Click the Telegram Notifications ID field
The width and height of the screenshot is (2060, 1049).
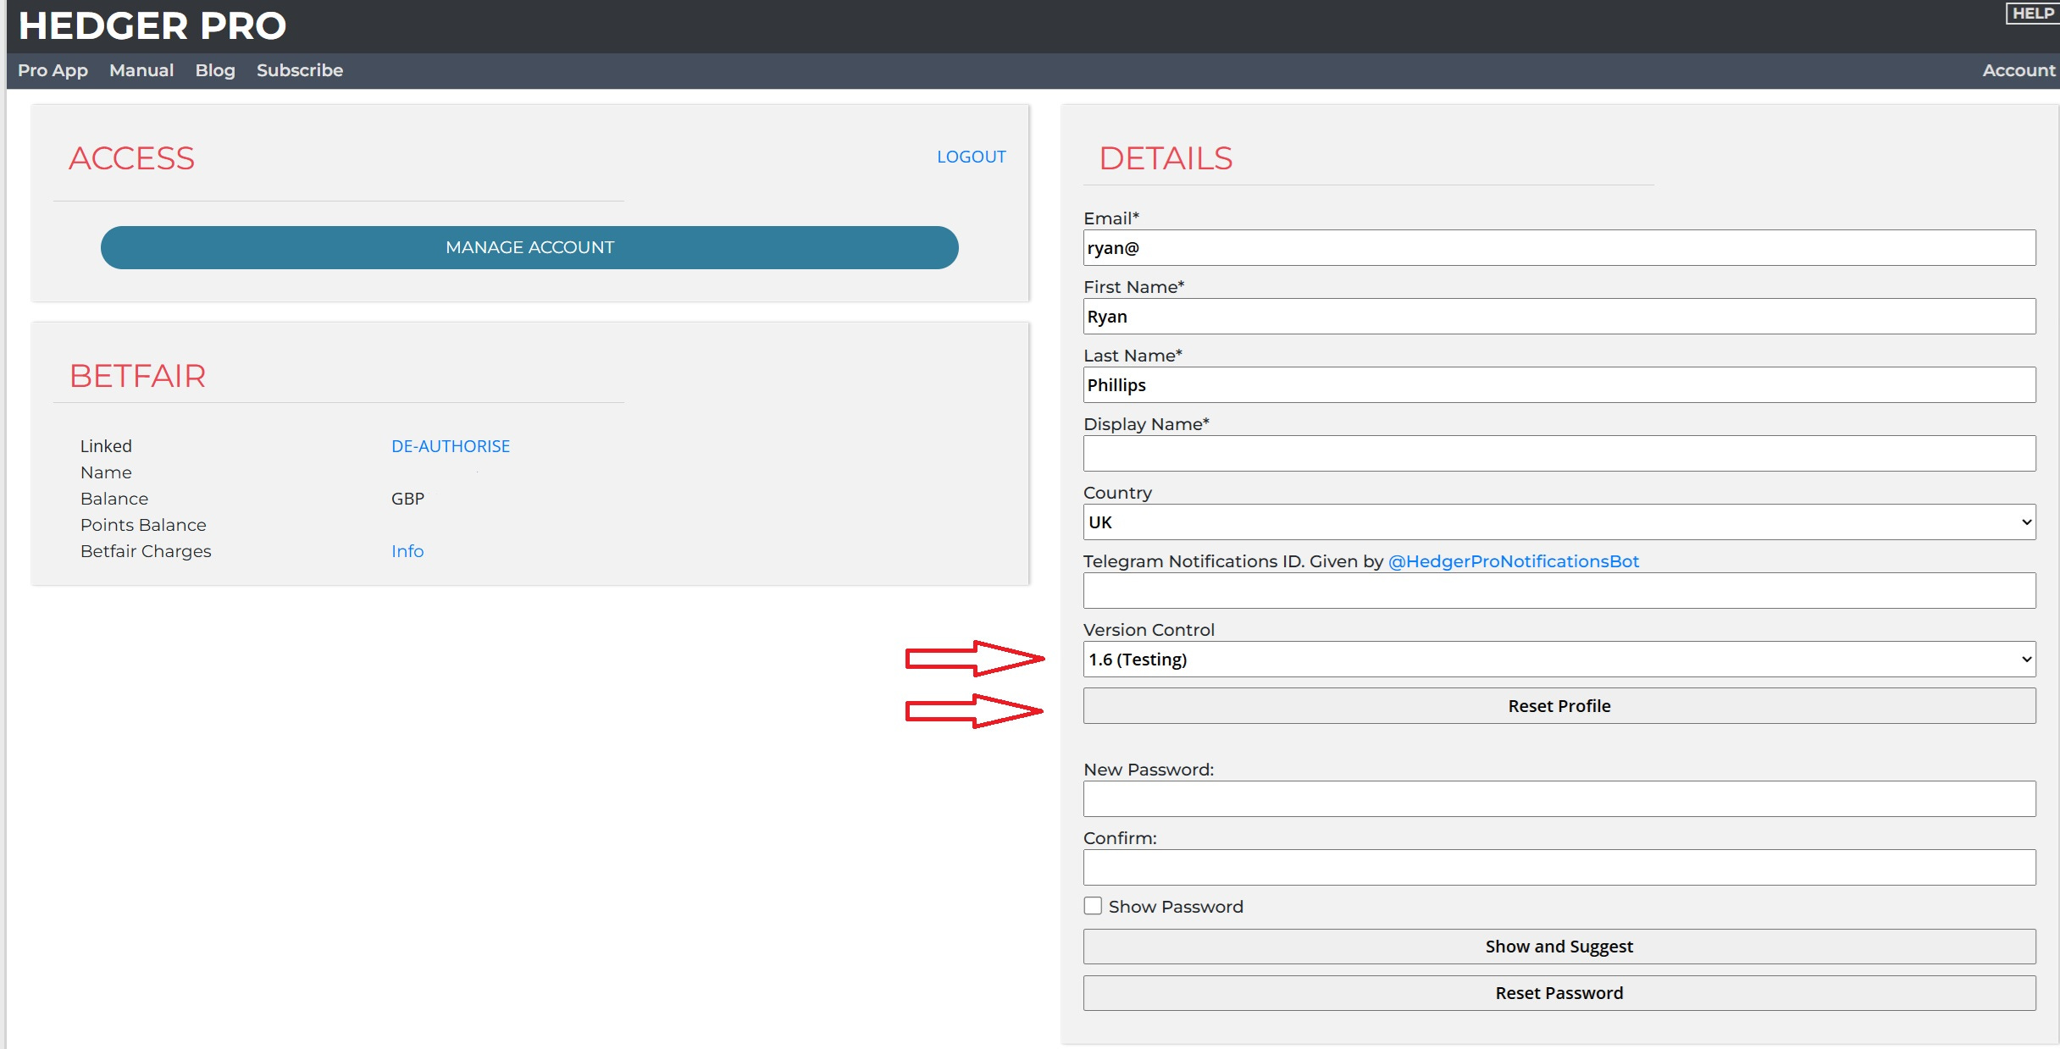click(x=1559, y=591)
